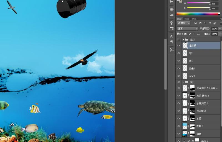Select the 图层 1 layer name

pyautogui.click(x=200, y=126)
